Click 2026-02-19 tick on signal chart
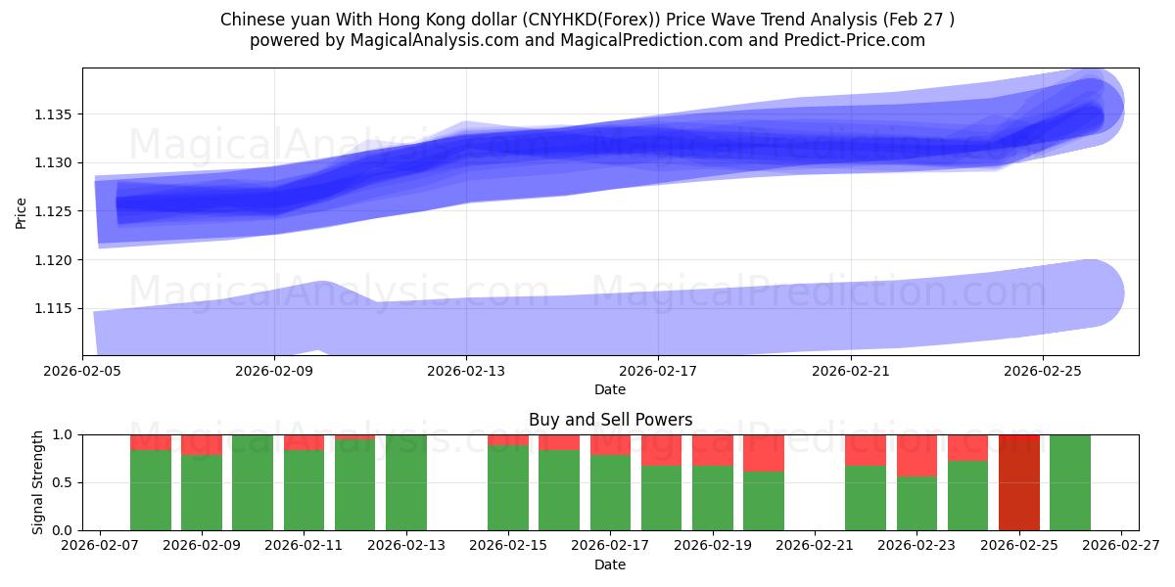1175x587 pixels. tap(712, 546)
